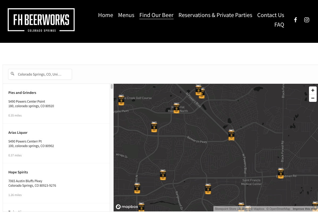Open Storepoint Store Locator link
318x221 pixels.
coord(231,209)
